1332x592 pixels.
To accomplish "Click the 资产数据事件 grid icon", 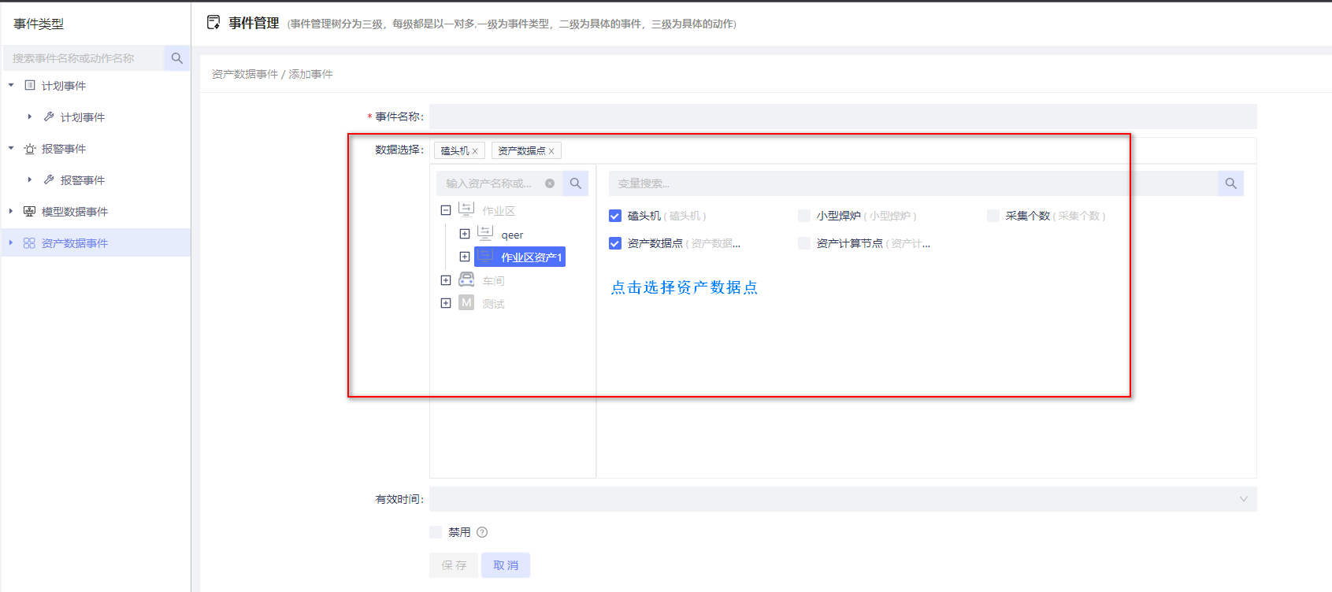I will click(29, 243).
